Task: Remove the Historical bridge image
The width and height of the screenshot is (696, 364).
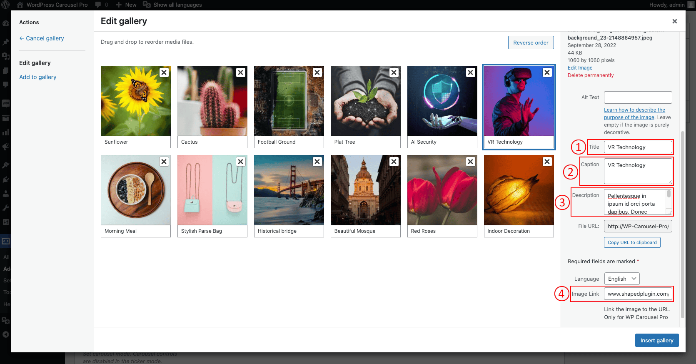Action: tap(317, 162)
